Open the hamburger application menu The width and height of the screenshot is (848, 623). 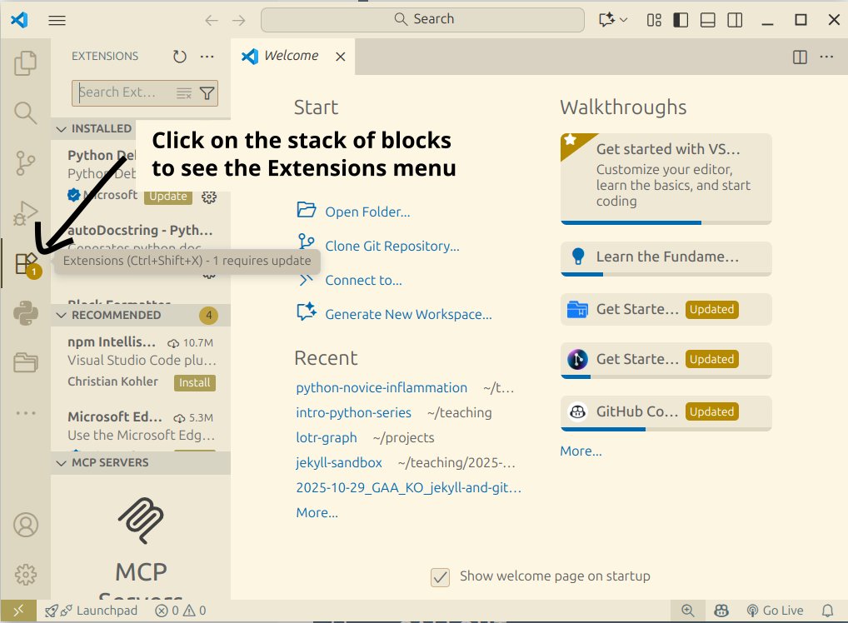pos(57,20)
